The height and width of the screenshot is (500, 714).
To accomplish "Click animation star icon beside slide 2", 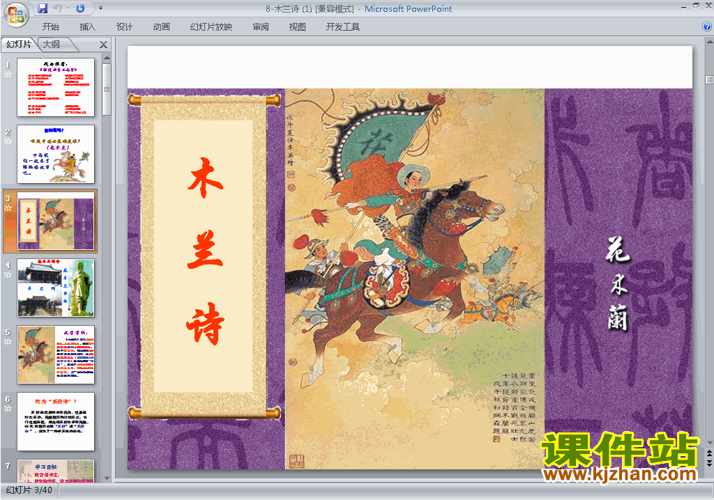I will click(8, 141).
